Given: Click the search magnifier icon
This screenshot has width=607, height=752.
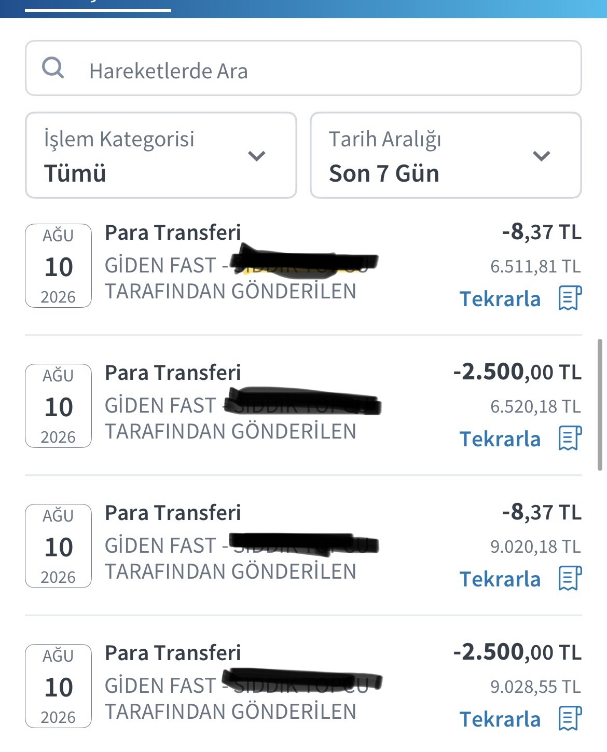Looking at the screenshot, I should point(53,68).
